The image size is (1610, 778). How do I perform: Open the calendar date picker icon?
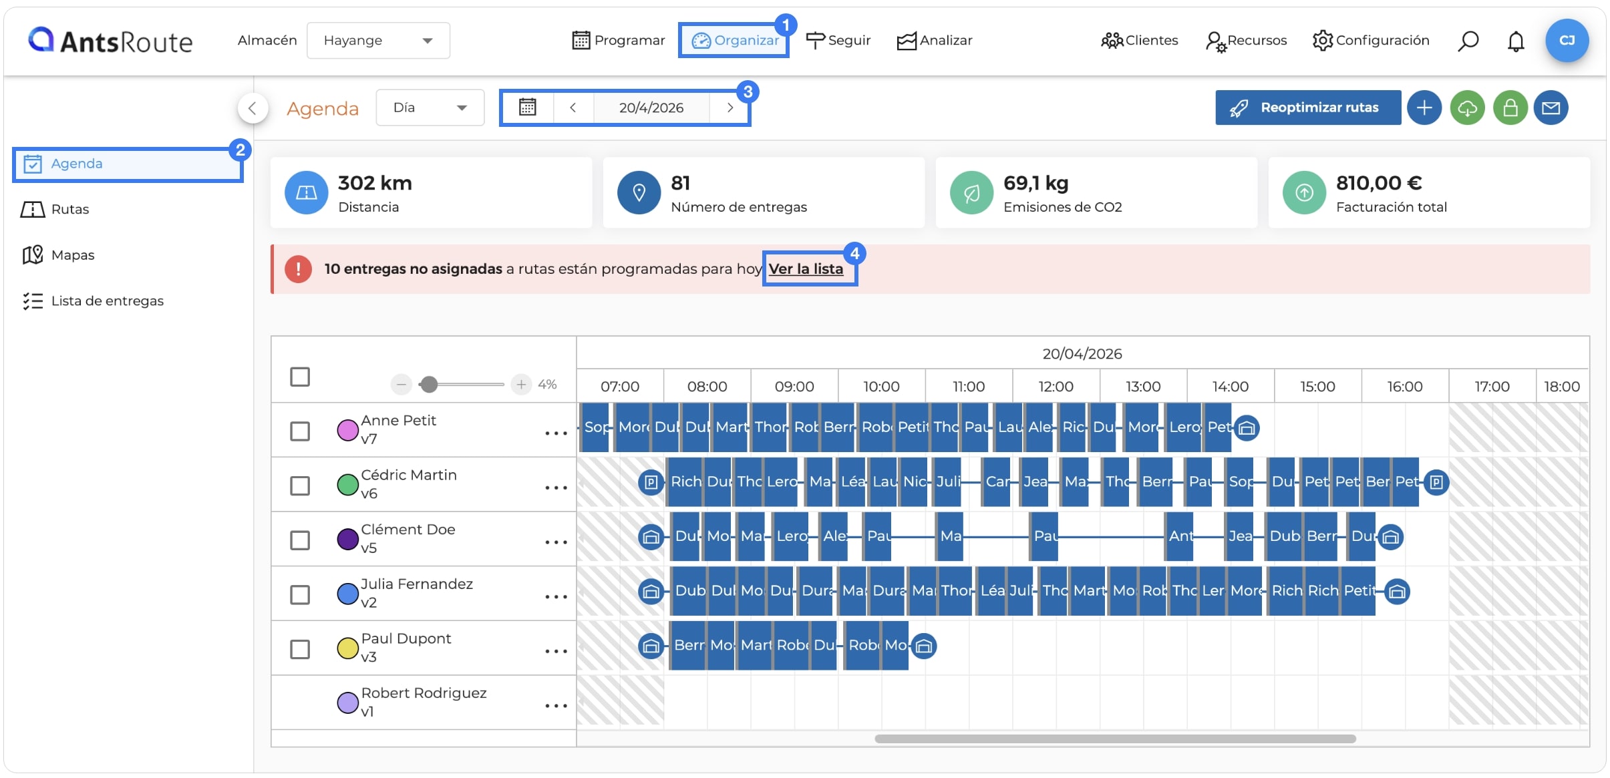click(x=528, y=108)
